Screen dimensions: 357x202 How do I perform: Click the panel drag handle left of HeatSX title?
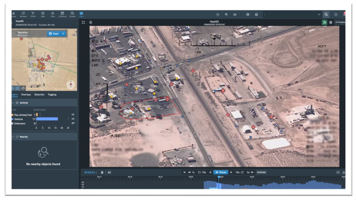[x=12, y=22]
